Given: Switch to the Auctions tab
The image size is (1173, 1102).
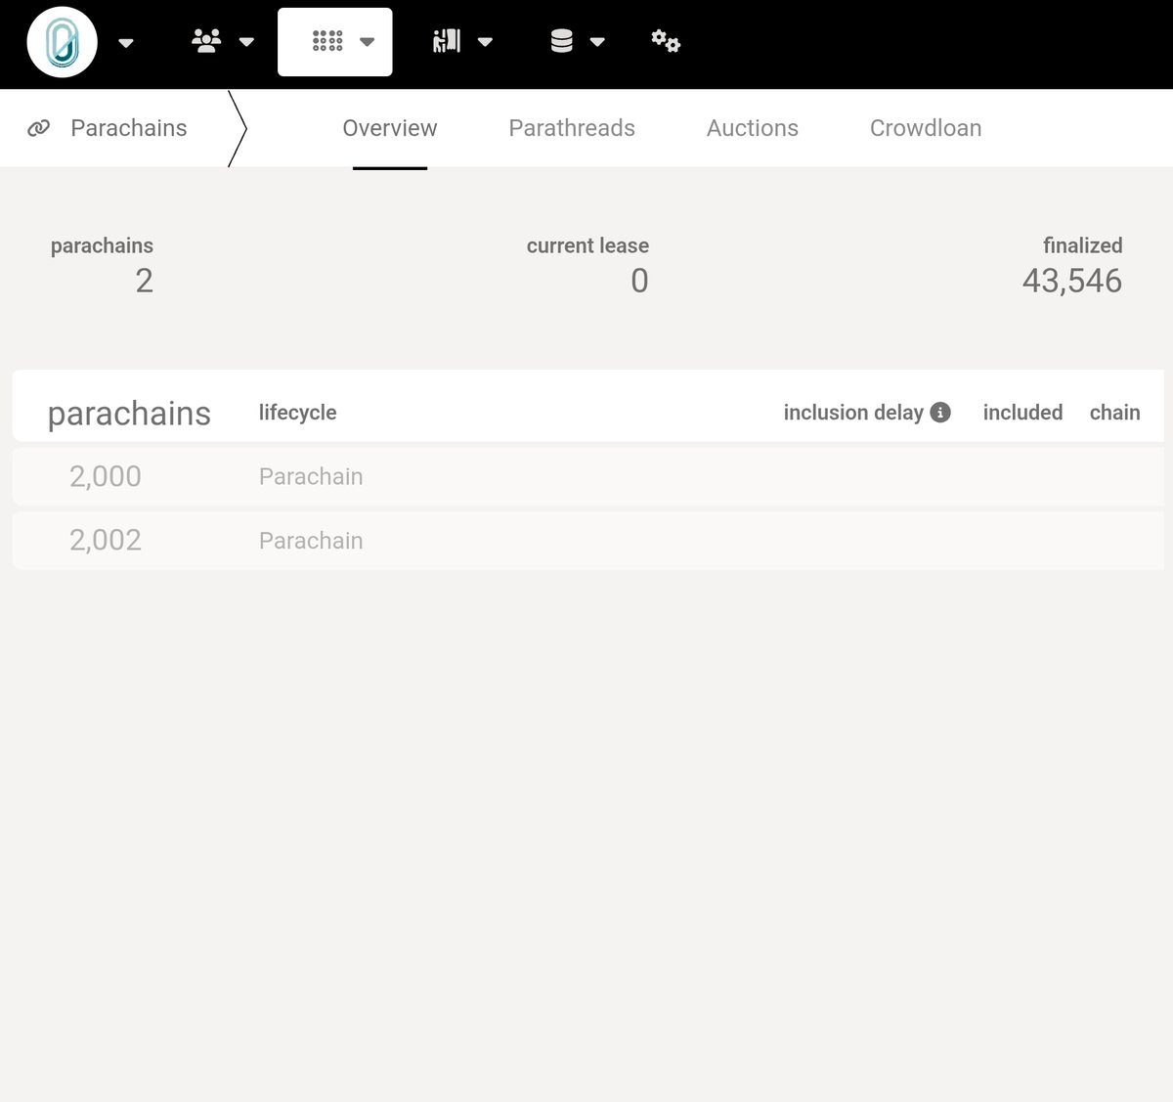Looking at the screenshot, I should pyautogui.click(x=753, y=128).
